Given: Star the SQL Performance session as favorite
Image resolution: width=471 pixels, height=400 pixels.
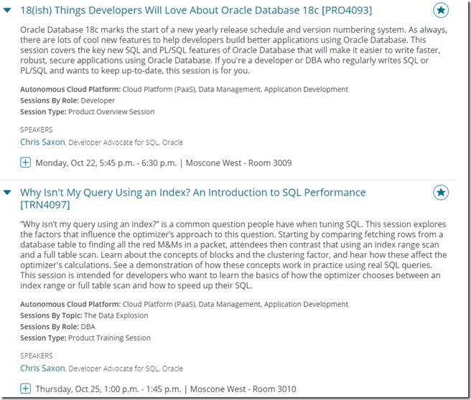Looking at the screenshot, I should point(442,192).
